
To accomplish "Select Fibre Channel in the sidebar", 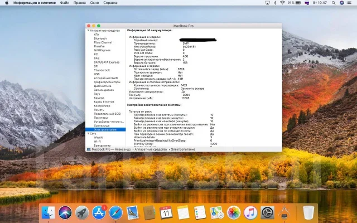I will point(103,42).
